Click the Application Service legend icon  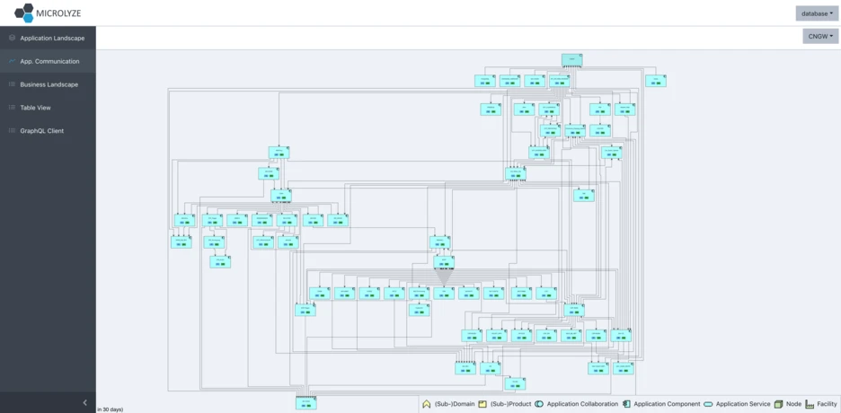point(708,405)
